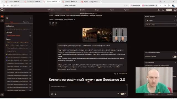The image size is (177, 99).
Task: Click the Сбросить все button
Action: (x=153, y=94)
